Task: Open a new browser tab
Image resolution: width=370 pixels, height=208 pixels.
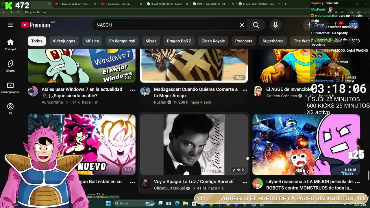Action: [286, 4]
